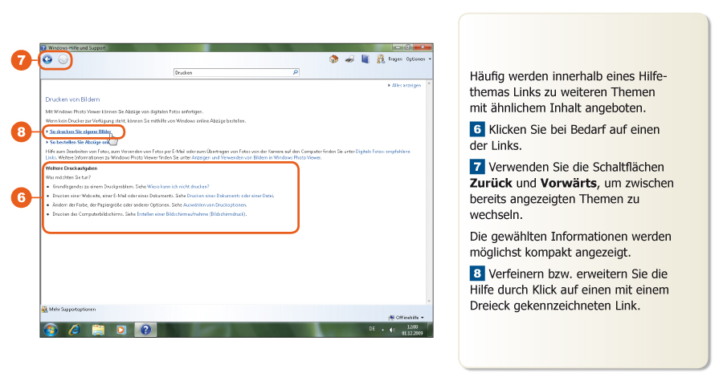Viewport: 723px width, 385px height.
Task: Open the Optionen dropdown menu
Action: (x=418, y=59)
